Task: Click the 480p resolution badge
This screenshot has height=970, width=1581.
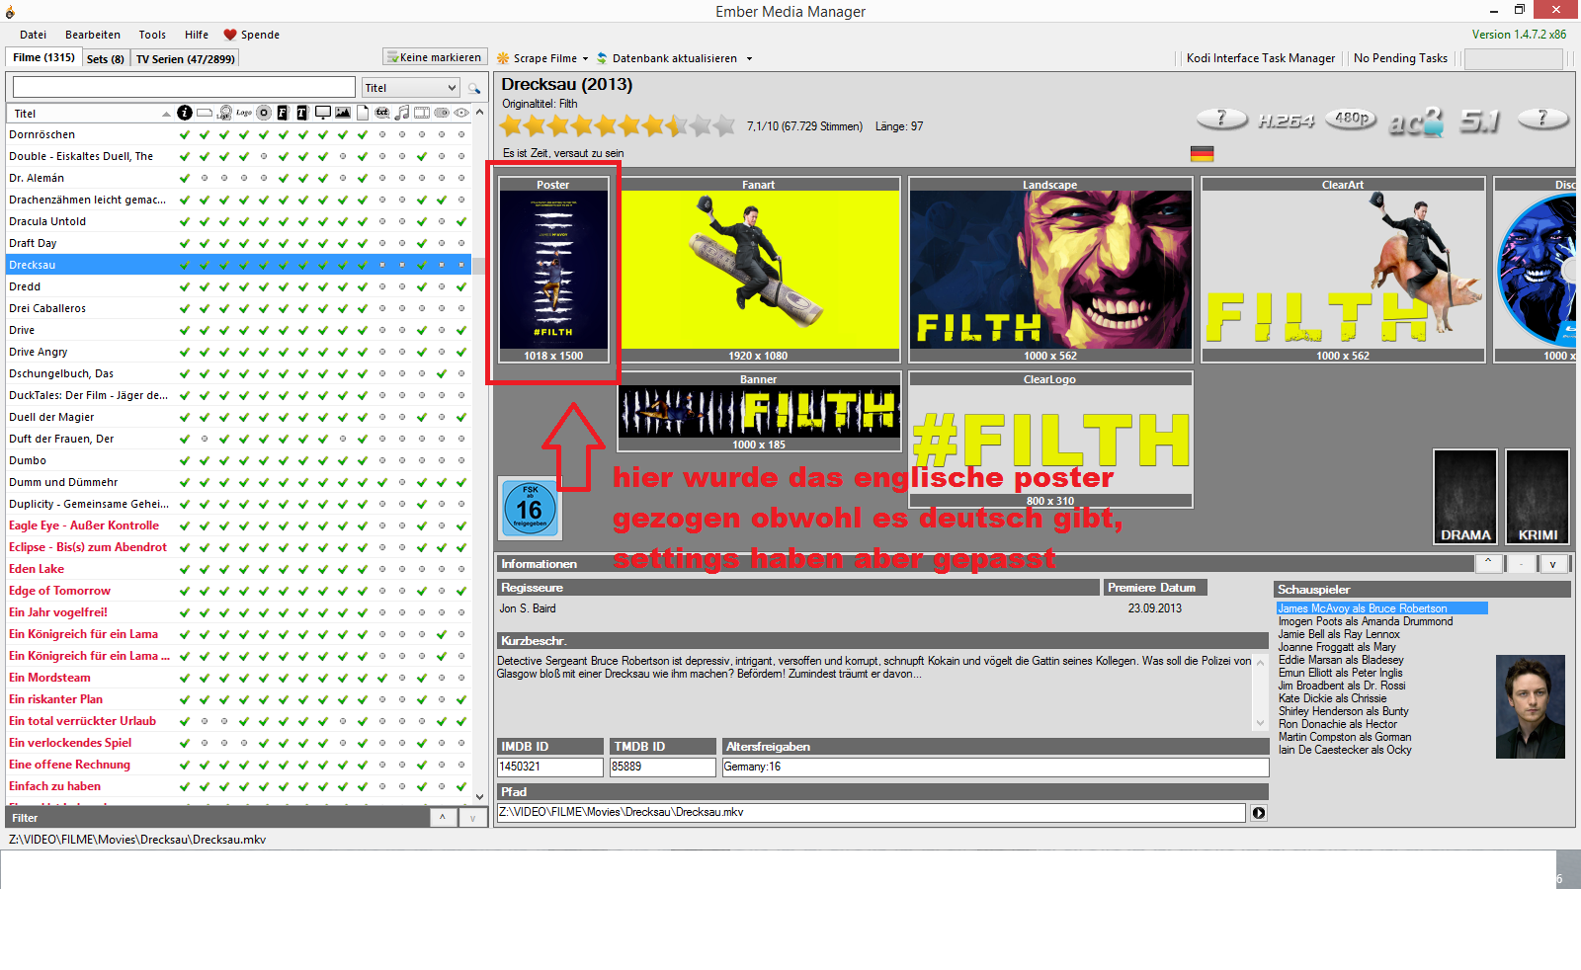Action: coord(1352,119)
